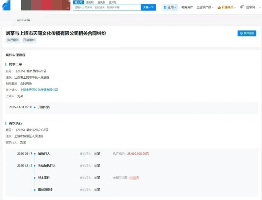The height and width of the screenshot is (200, 262).
Task: Click the 相关案由: 合同纠纷 line
Action: click(19, 84)
